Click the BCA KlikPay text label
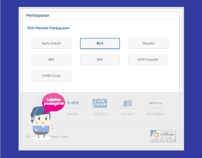The width and height of the screenshot is (202, 158). click(x=155, y=114)
